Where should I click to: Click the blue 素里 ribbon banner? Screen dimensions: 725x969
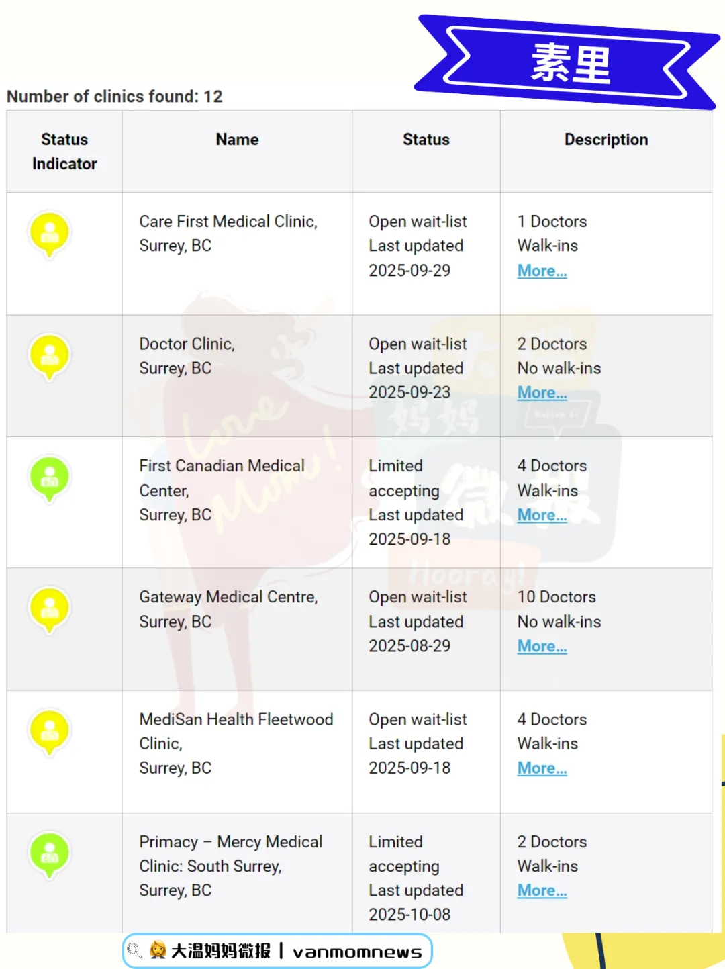tap(569, 63)
